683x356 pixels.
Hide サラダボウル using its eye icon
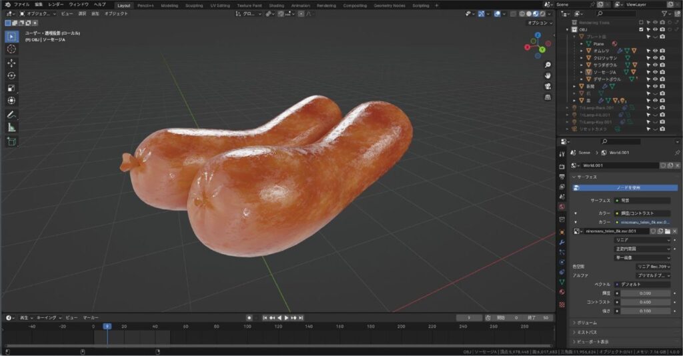(655, 65)
